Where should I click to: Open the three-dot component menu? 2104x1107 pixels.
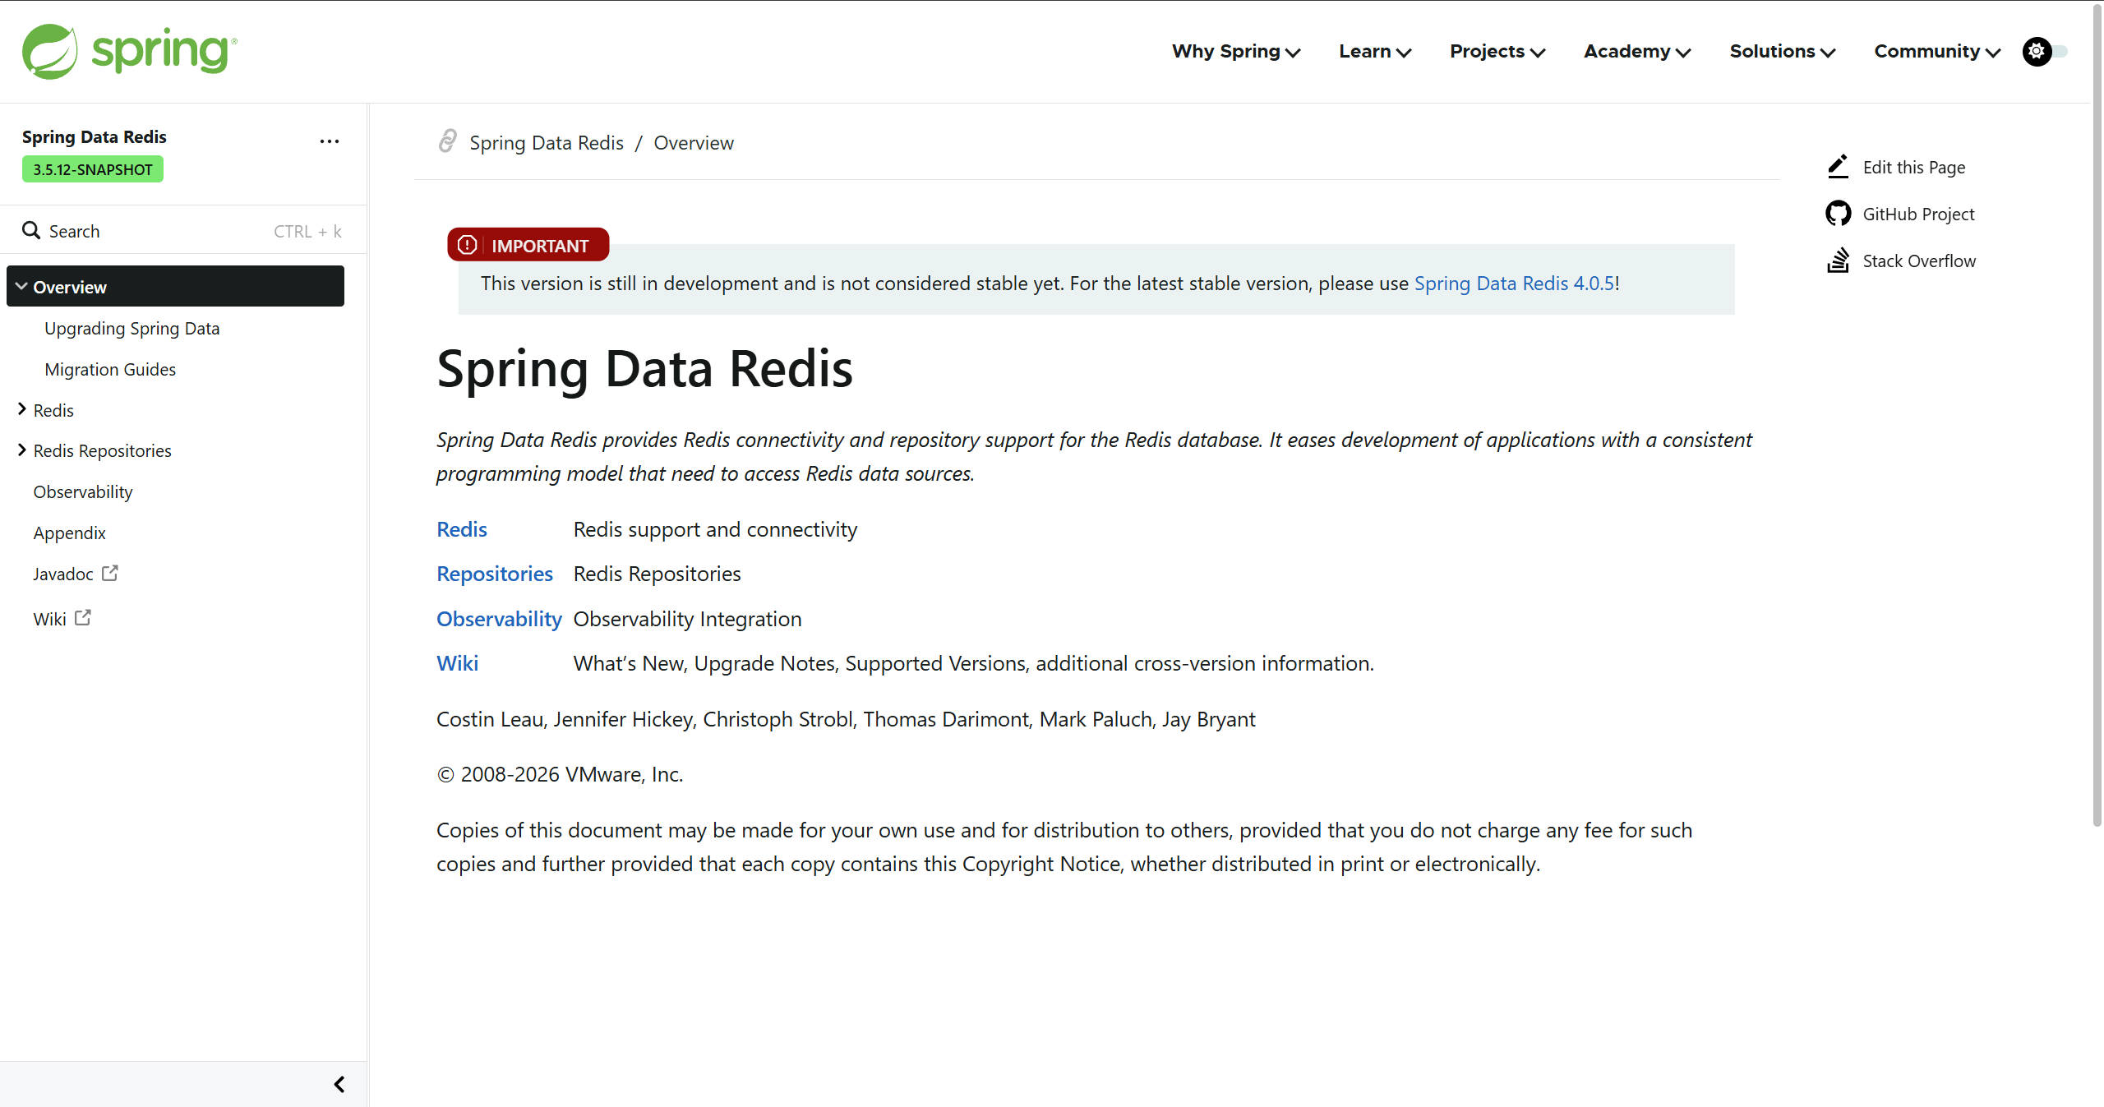[330, 141]
